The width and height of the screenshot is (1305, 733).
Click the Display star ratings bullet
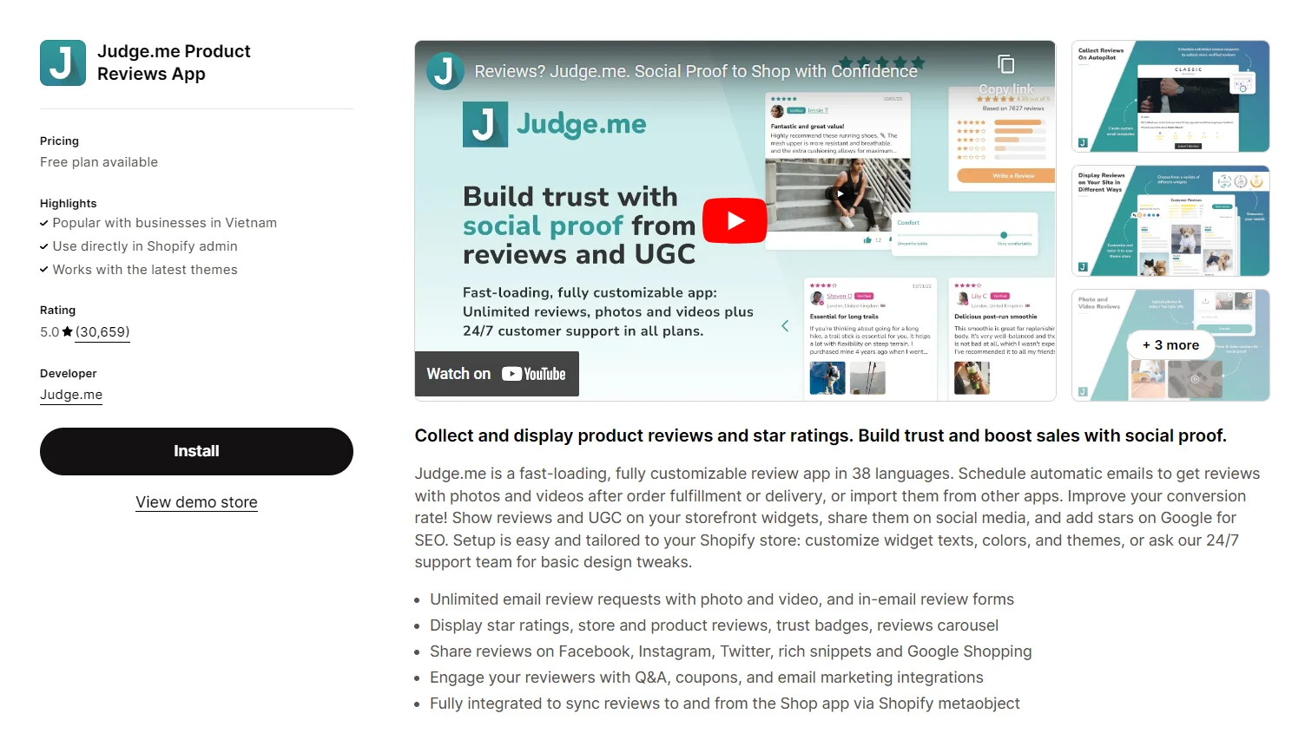(x=714, y=625)
